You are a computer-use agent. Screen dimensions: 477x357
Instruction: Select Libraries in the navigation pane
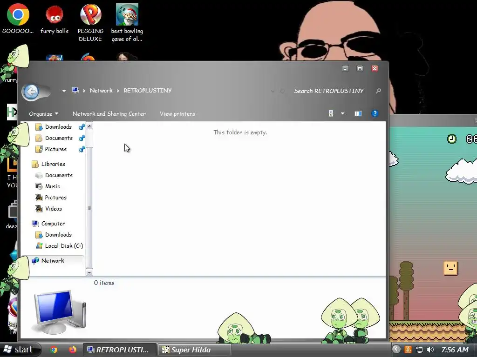(x=48, y=164)
